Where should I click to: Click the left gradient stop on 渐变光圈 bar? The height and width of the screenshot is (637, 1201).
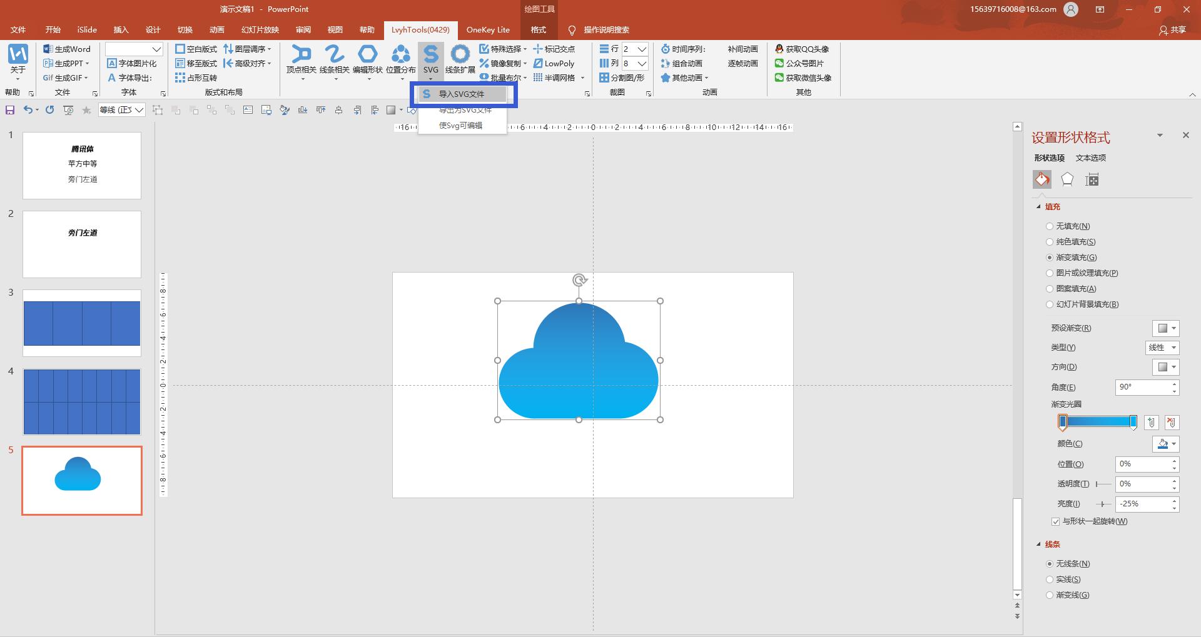1062,423
